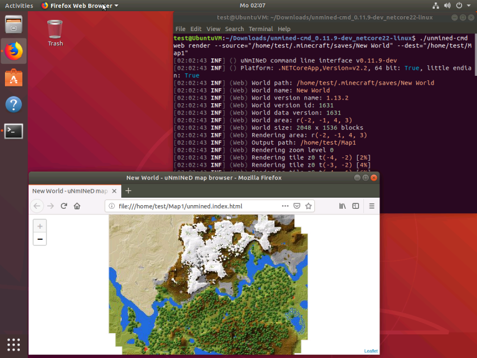Zoom out on the uNmINeD map
This screenshot has height=358, width=477.
tap(40, 239)
